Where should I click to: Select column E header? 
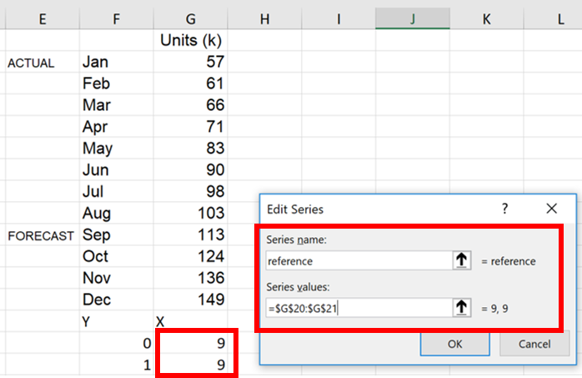(x=43, y=18)
